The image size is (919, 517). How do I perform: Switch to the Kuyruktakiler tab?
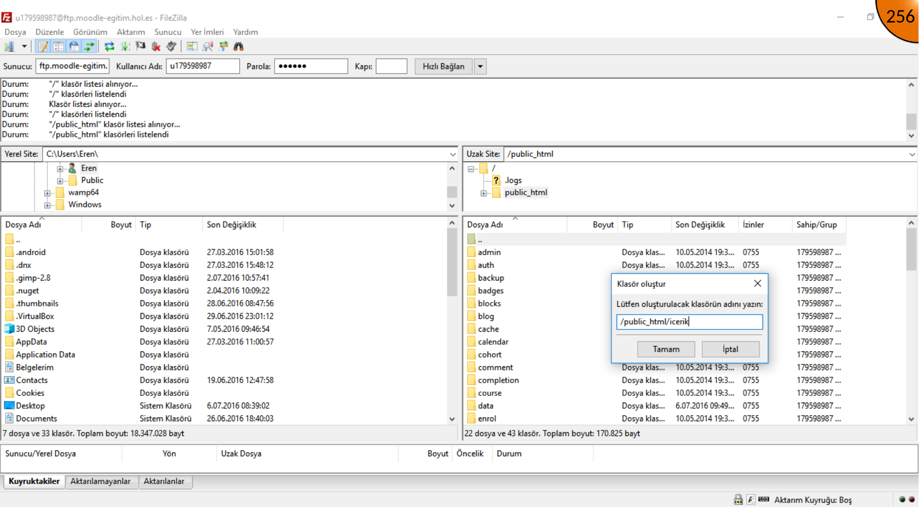pyautogui.click(x=34, y=482)
